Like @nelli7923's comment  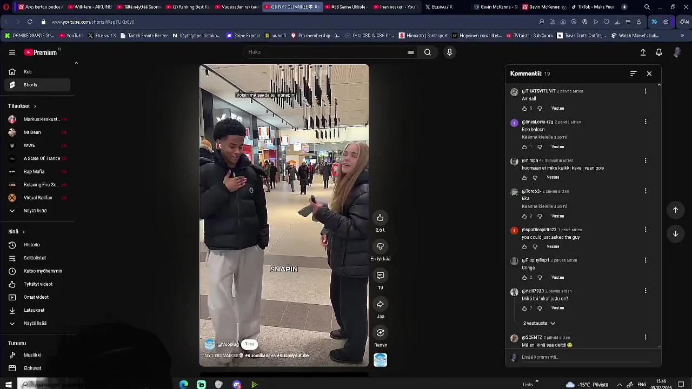tap(524, 308)
